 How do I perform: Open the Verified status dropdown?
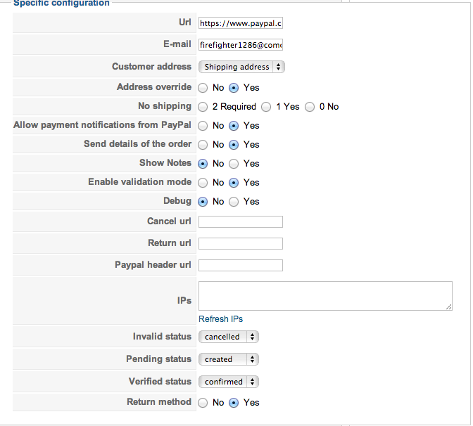(x=229, y=382)
